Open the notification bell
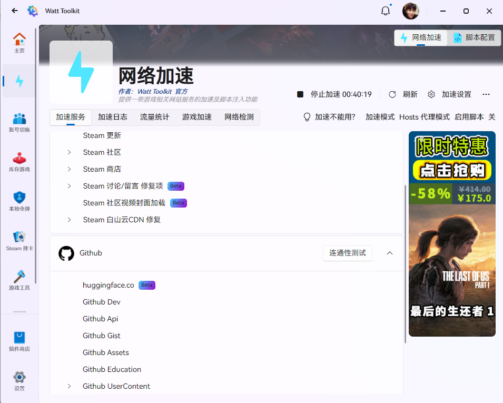503x403 pixels. click(386, 11)
